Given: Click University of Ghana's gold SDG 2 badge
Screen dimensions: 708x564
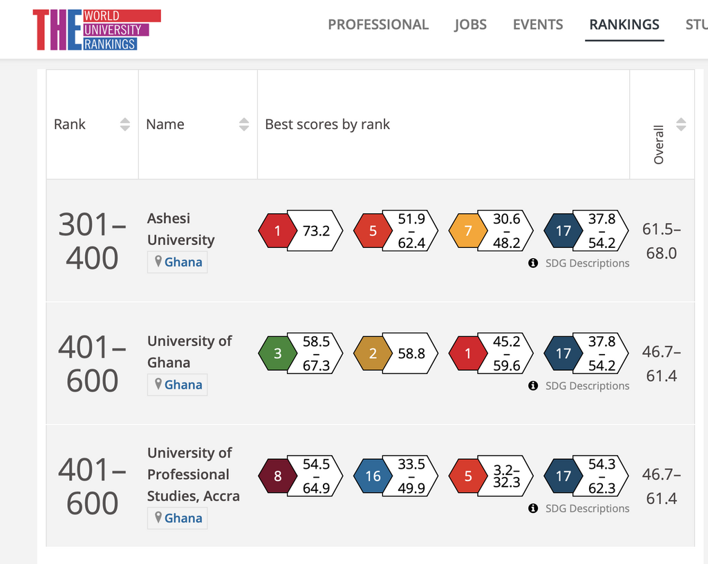Looking at the screenshot, I should coord(373,353).
